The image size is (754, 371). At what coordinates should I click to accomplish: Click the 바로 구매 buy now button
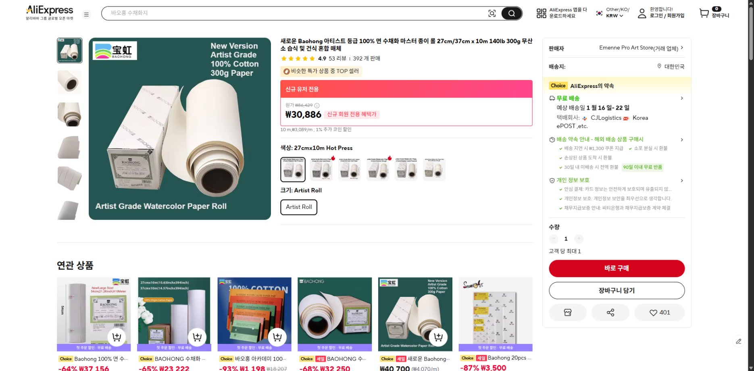click(617, 268)
